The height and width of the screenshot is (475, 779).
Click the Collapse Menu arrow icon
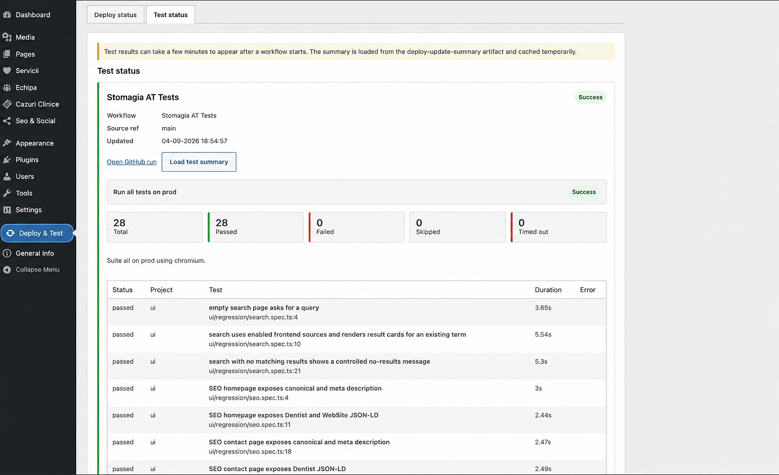pos(7,270)
